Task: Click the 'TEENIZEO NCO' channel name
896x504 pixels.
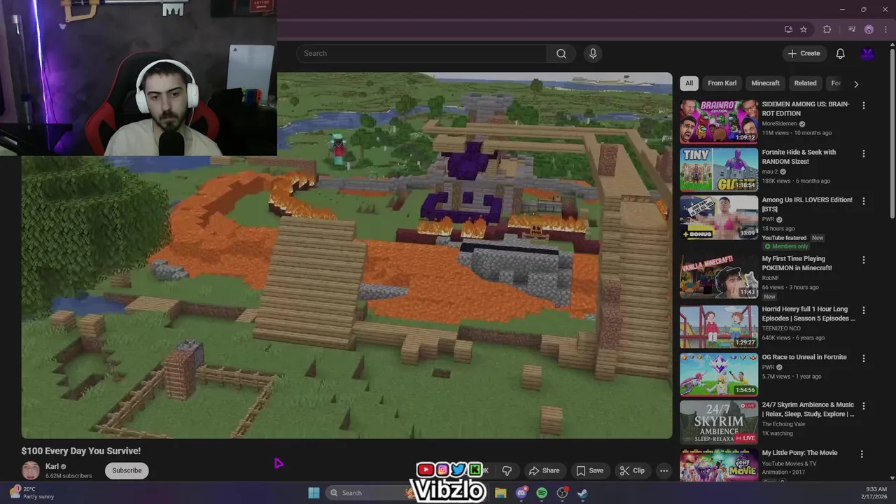Action: (x=781, y=328)
